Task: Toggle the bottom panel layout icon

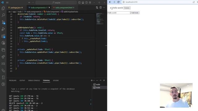Action: tap(83, 2)
